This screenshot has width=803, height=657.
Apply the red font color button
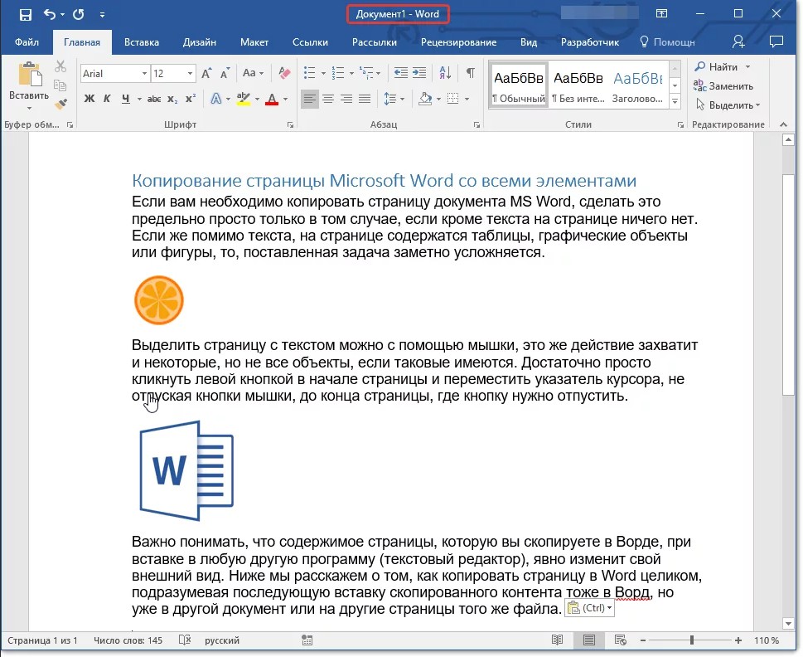click(272, 99)
